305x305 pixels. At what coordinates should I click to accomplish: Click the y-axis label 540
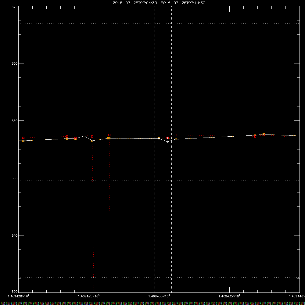[15, 235]
